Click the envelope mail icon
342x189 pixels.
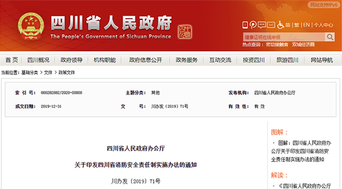click(271, 25)
